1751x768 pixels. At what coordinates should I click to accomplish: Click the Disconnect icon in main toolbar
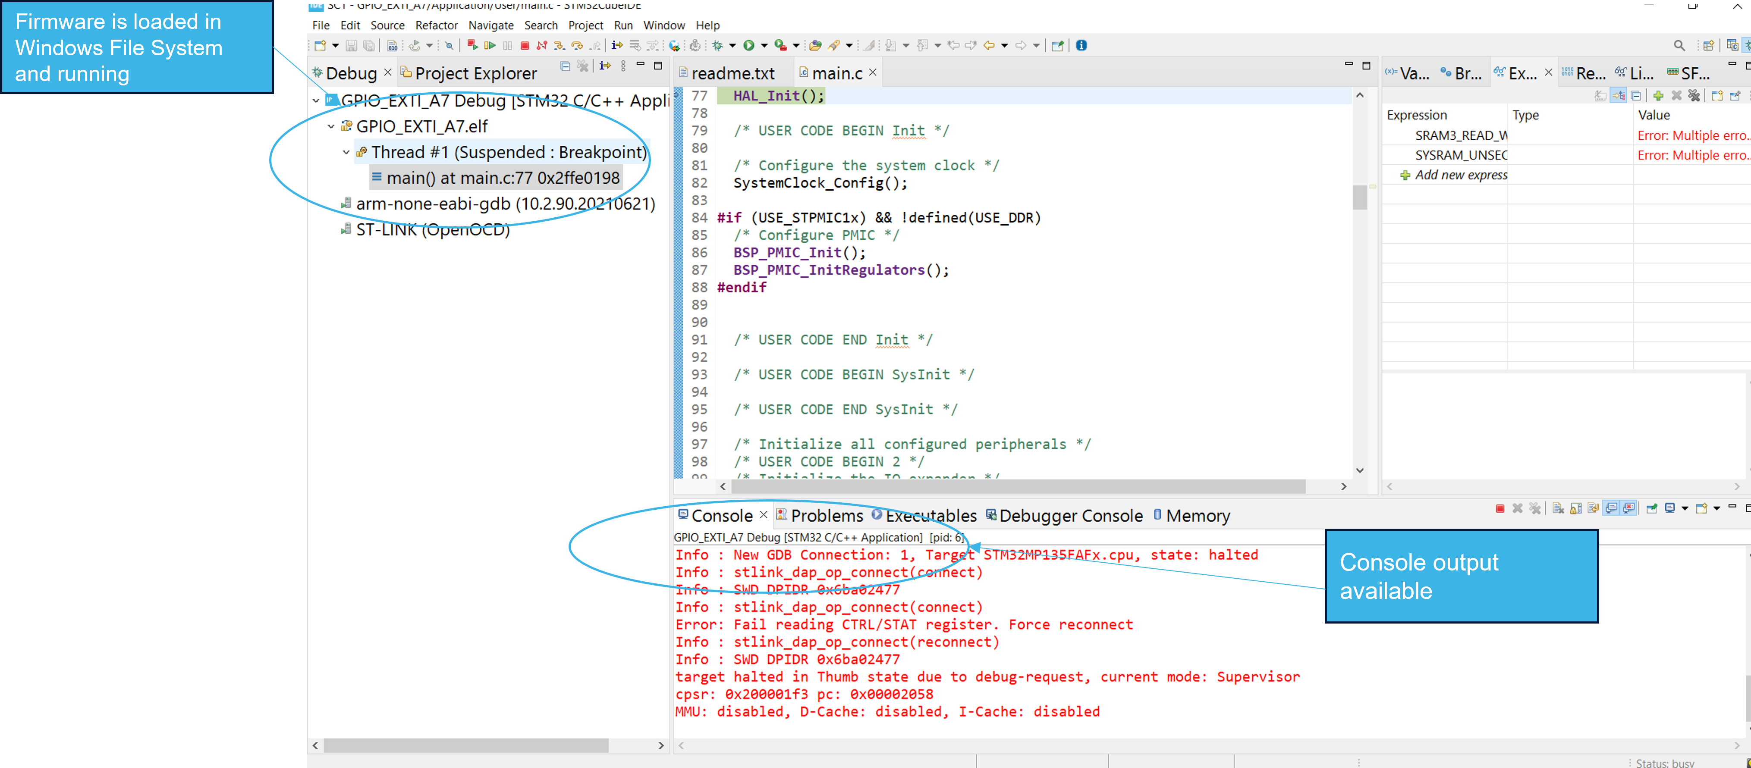[542, 46]
